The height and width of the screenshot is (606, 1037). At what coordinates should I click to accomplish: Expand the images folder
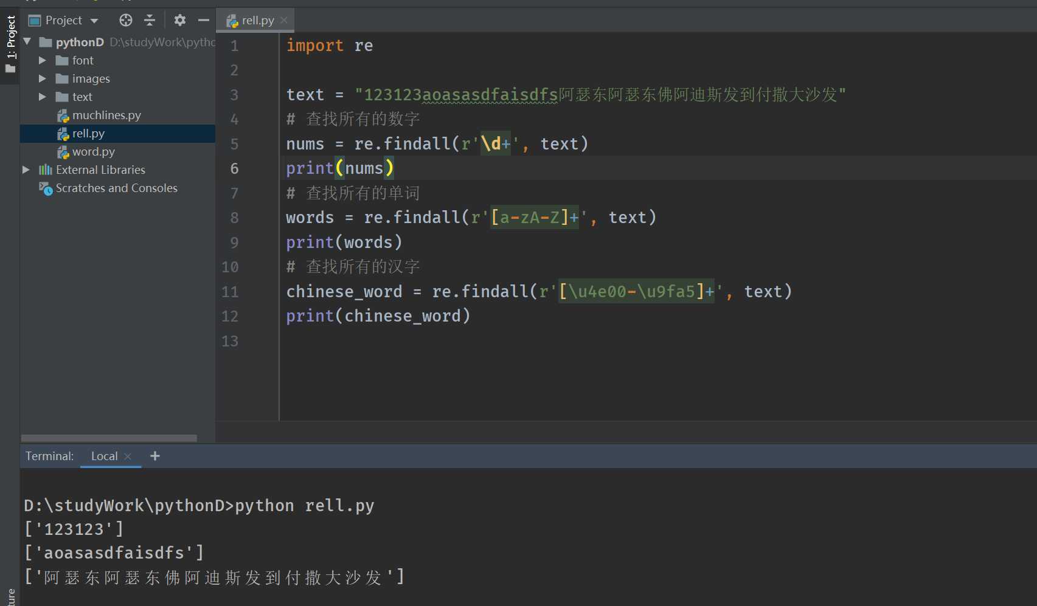pyautogui.click(x=42, y=78)
